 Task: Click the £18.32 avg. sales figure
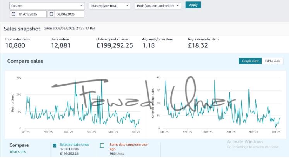pyautogui.click(x=198, y=45)
